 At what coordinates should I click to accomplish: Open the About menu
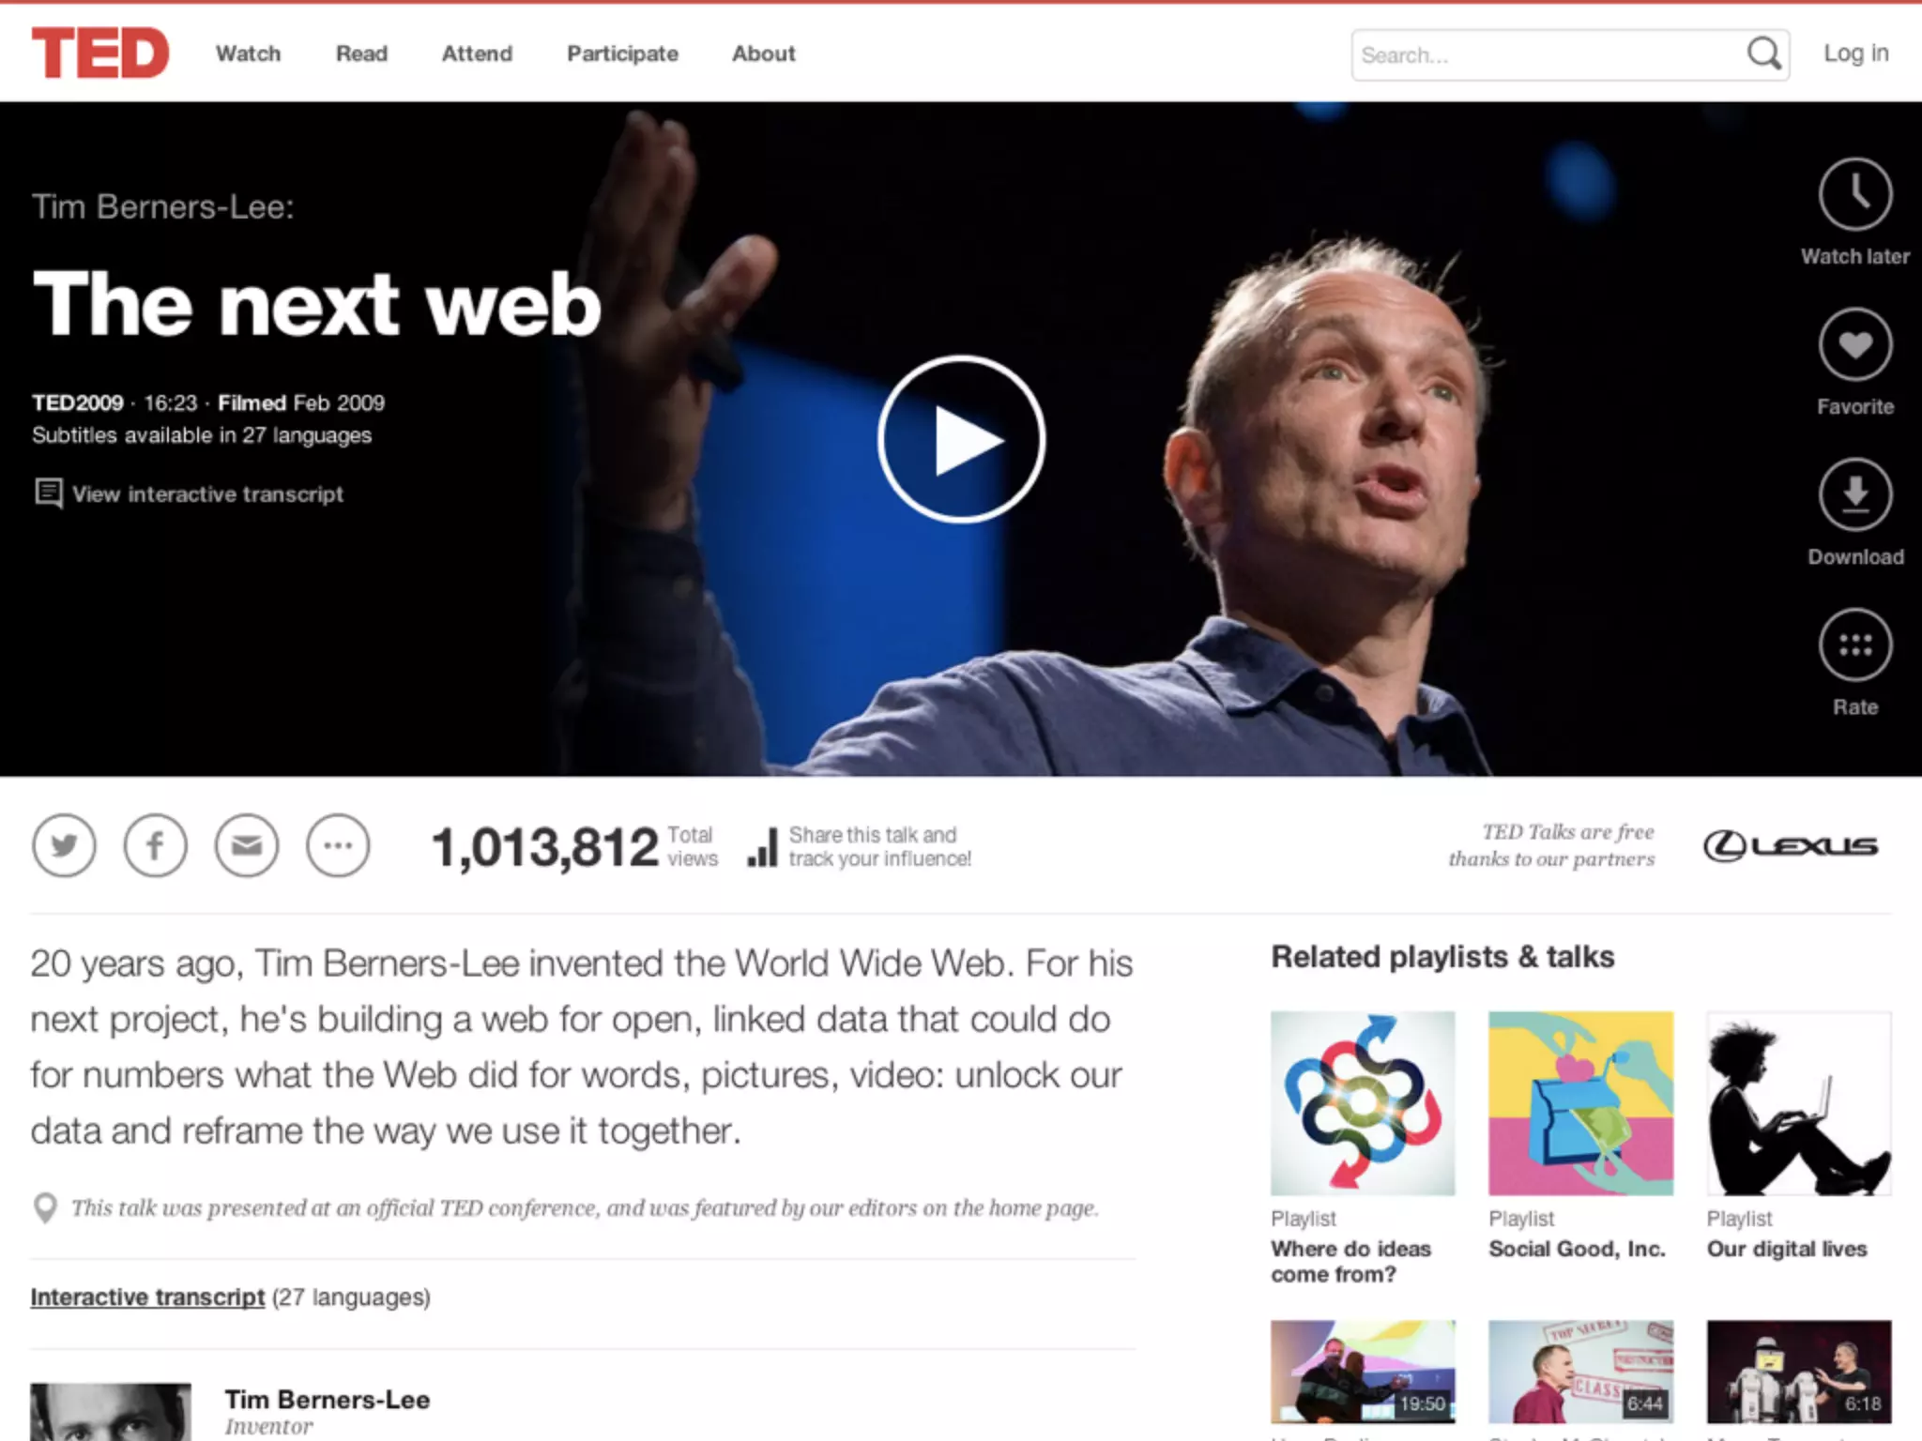764,53
